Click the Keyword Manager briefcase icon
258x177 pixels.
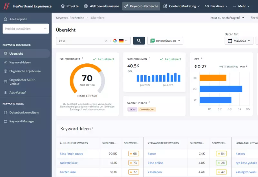5,121
